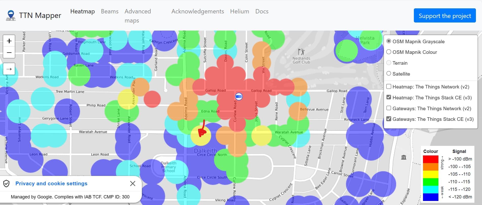Click the Nedlands Golf Club golfer icon
The image size is (482, 205).
point(301,52)
